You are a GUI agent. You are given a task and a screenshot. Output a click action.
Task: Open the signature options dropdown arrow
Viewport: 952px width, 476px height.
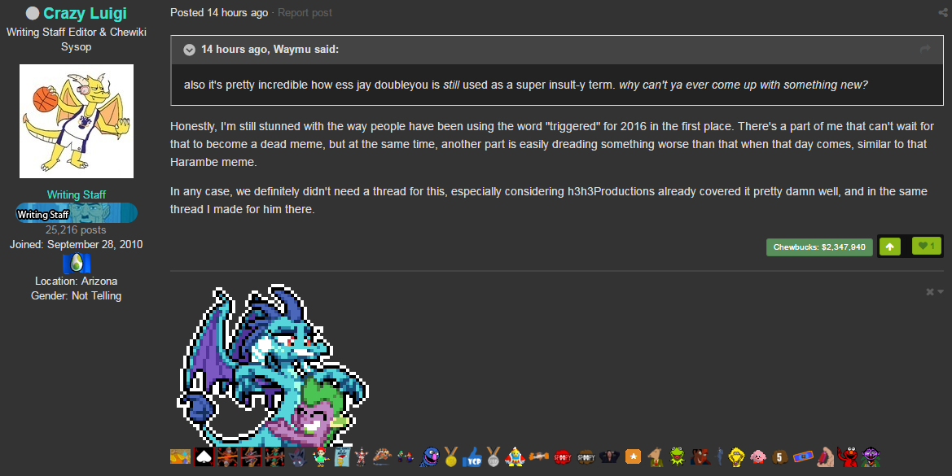(941, 291)
